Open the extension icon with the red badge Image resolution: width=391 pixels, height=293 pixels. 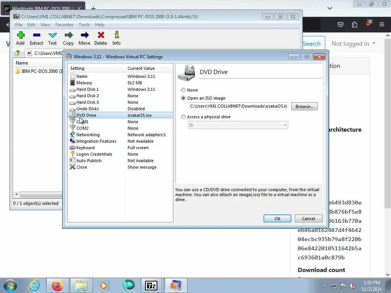pos(368,24)
